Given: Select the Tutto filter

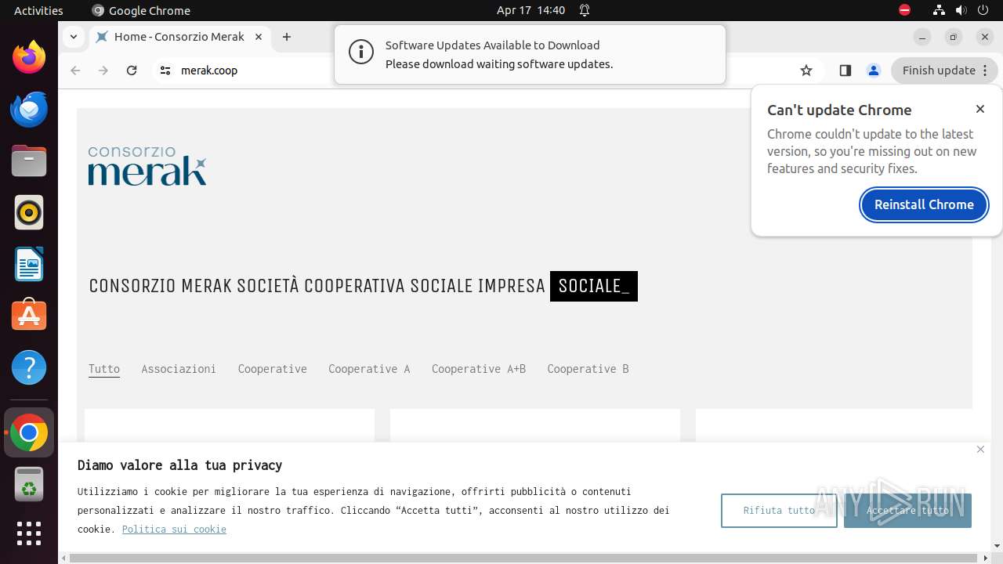Looking at the screenshot, I should point(104,369).
